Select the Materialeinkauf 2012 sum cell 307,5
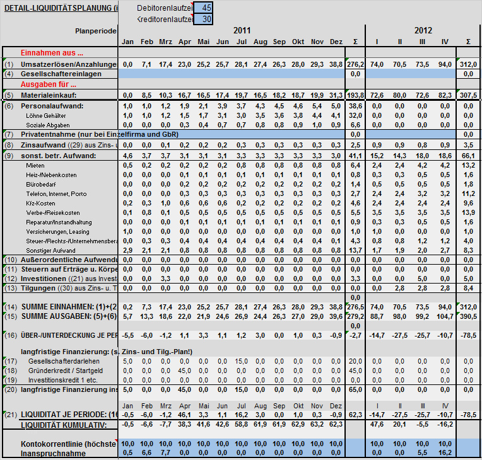482x460 pixels. pos(468,95)
